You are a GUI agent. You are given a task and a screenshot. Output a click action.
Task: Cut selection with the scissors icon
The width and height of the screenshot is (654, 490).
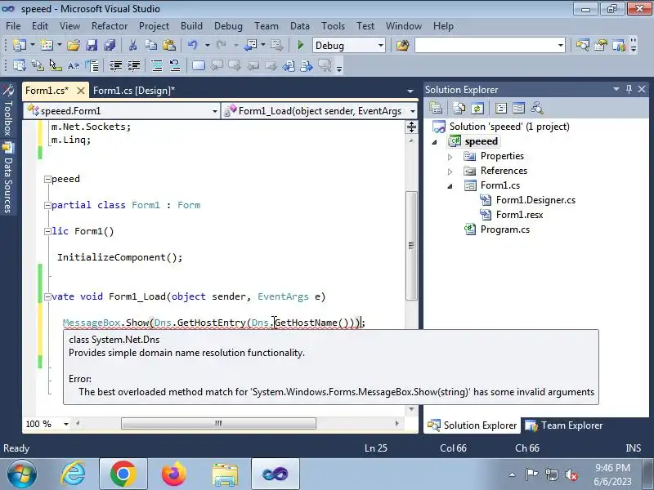132,45
